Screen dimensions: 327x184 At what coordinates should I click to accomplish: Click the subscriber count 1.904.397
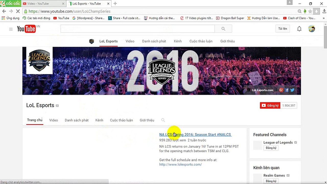tap(289, 106)
